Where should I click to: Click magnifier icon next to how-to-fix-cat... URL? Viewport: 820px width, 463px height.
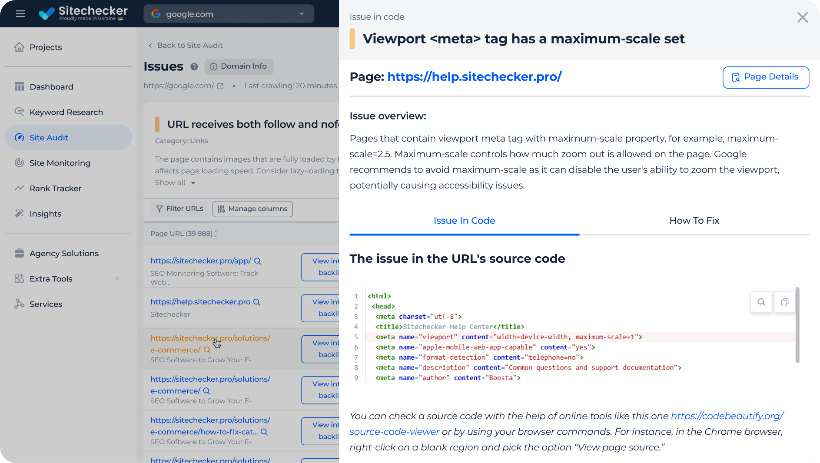(x=264, y=432)
